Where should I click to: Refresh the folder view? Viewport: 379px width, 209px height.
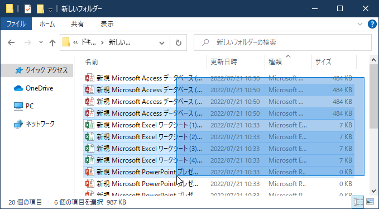pos(179,43)
